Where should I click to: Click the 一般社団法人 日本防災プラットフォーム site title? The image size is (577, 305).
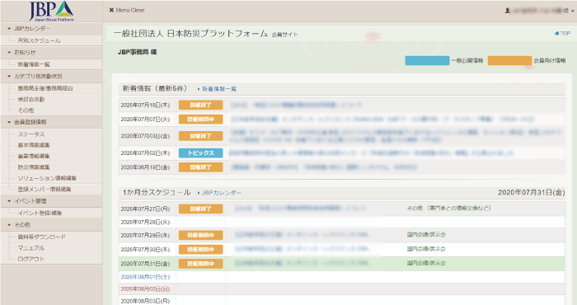coord(190,34)
